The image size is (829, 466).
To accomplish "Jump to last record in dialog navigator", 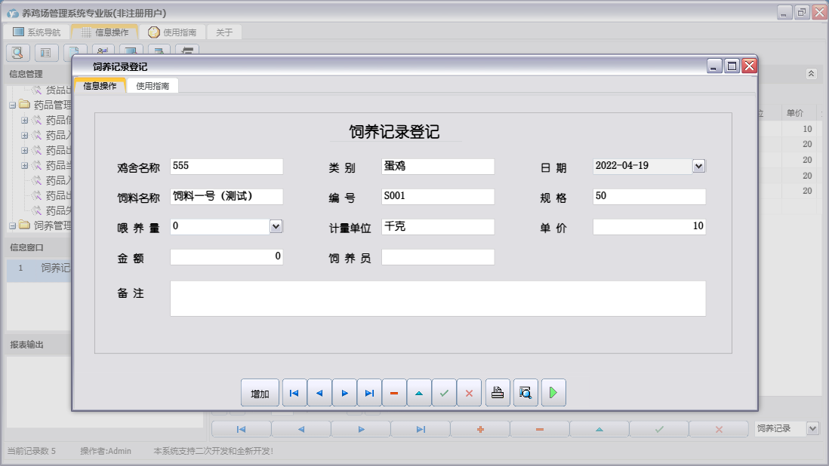I will point(369,393).
